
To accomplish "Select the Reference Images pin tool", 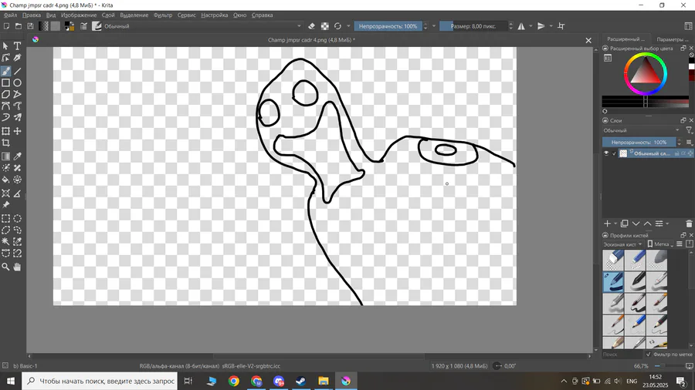I will click(5, 205).
